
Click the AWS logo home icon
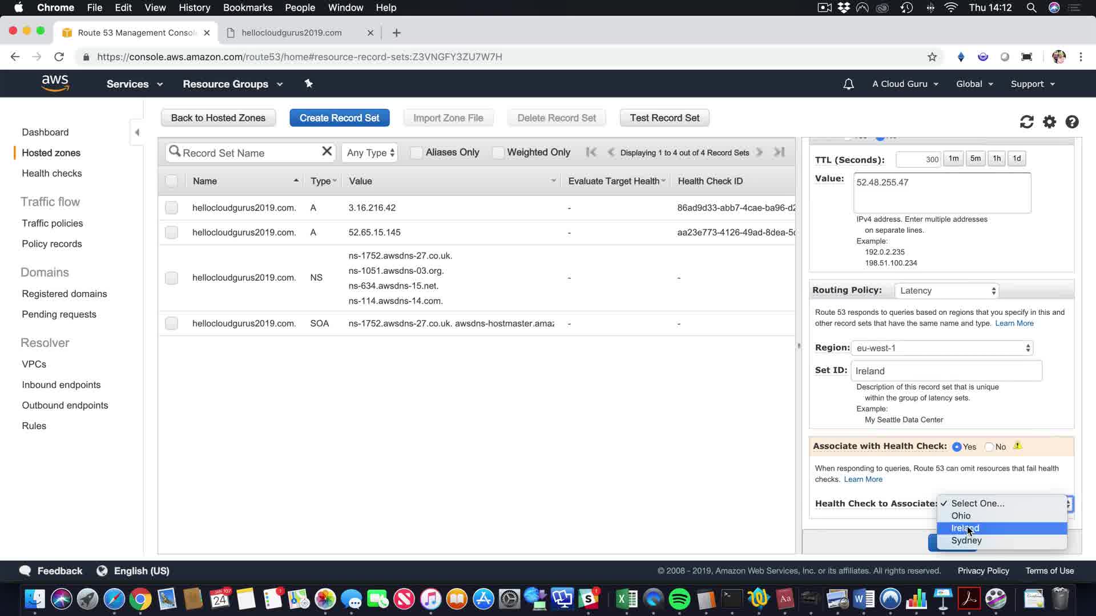click(x=55, y=83)
